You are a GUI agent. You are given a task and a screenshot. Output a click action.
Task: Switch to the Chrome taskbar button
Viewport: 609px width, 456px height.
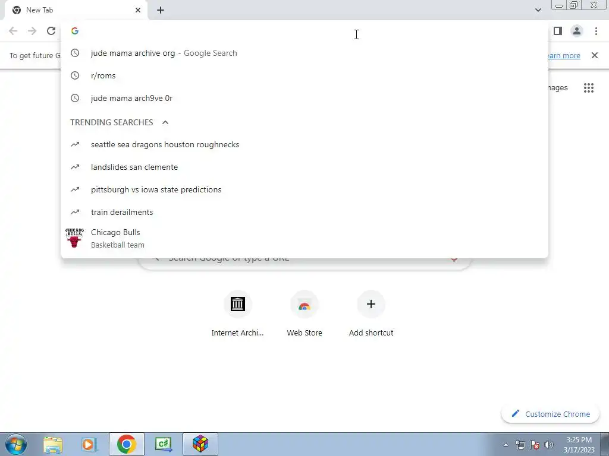coord(127,444)
